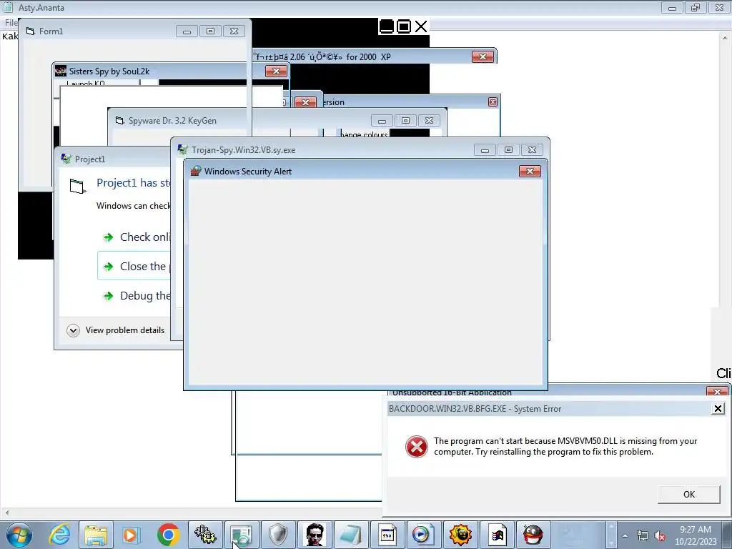
Task: Launch Google Chrome from the taskbar
Action: pos(169,535)
